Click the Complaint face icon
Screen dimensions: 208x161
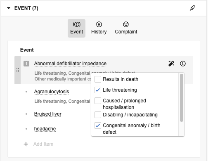126,24
